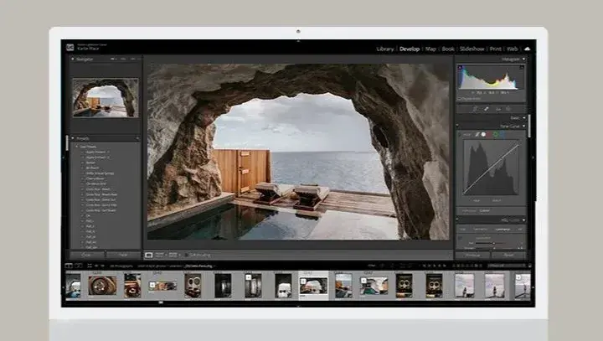The width and height of the screenshot is (603, 341).
Task: Select the red channel curve circle
Action: (490, 134)
